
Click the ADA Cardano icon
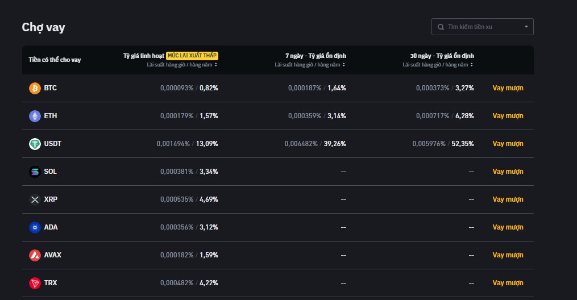[35, 228]
